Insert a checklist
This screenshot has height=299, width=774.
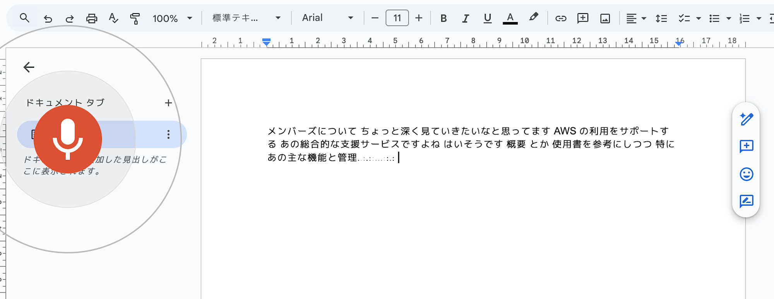click(684, 18)
